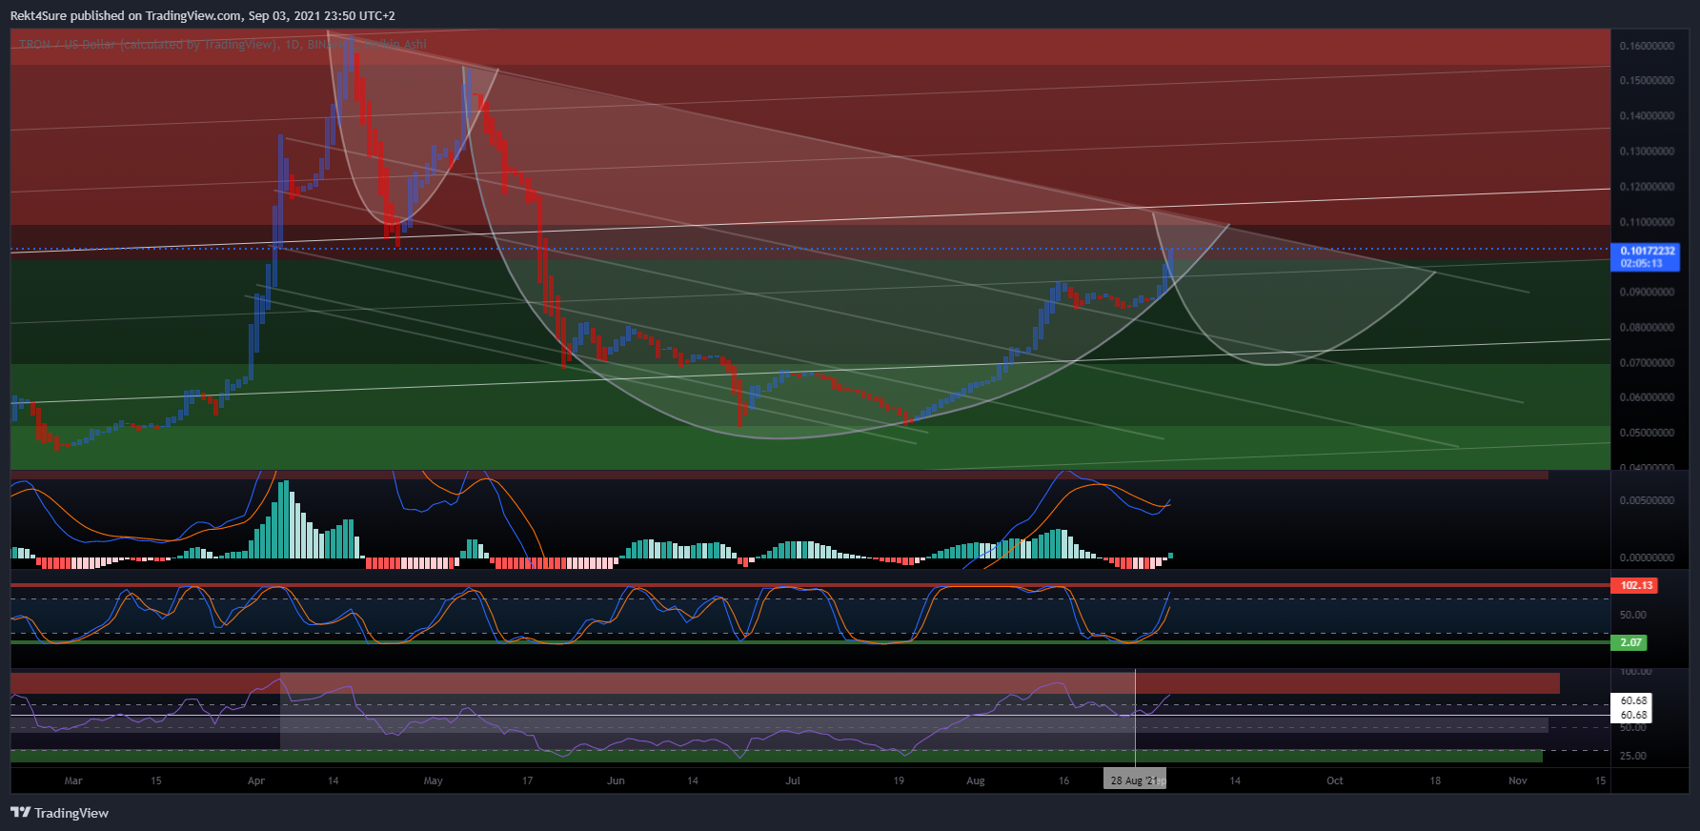This screenshot has height=831, width=1700.
Task: Click the 0.14000000 price axis label
Action: pyautogui.click(x=1647, y=116)
